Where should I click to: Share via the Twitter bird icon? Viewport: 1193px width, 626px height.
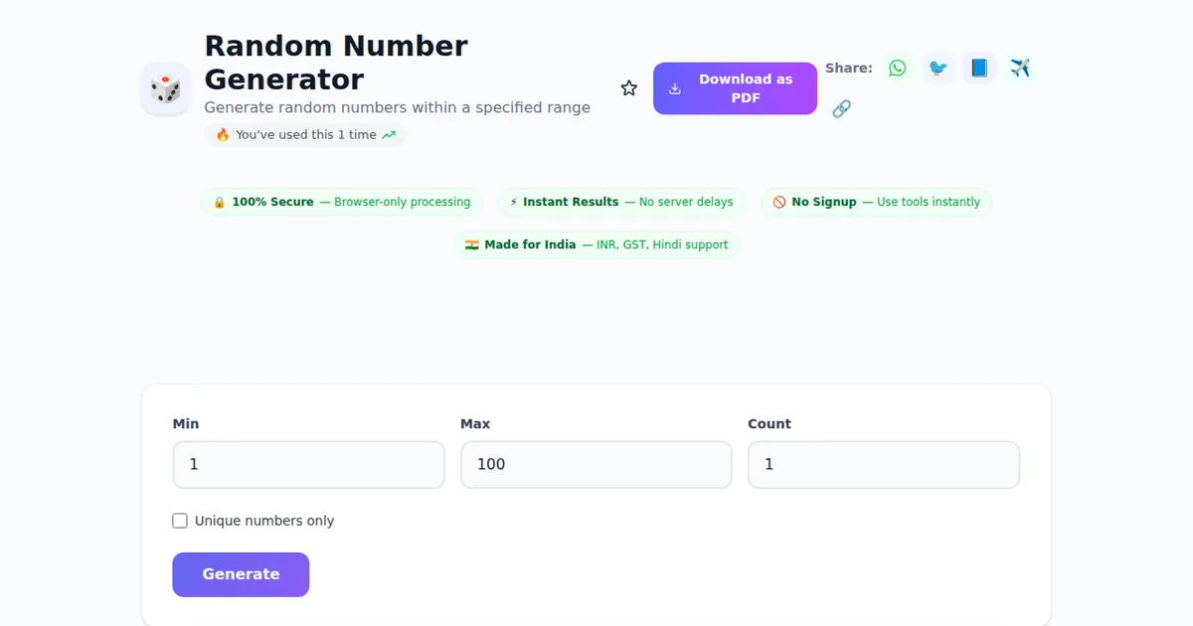937,69
